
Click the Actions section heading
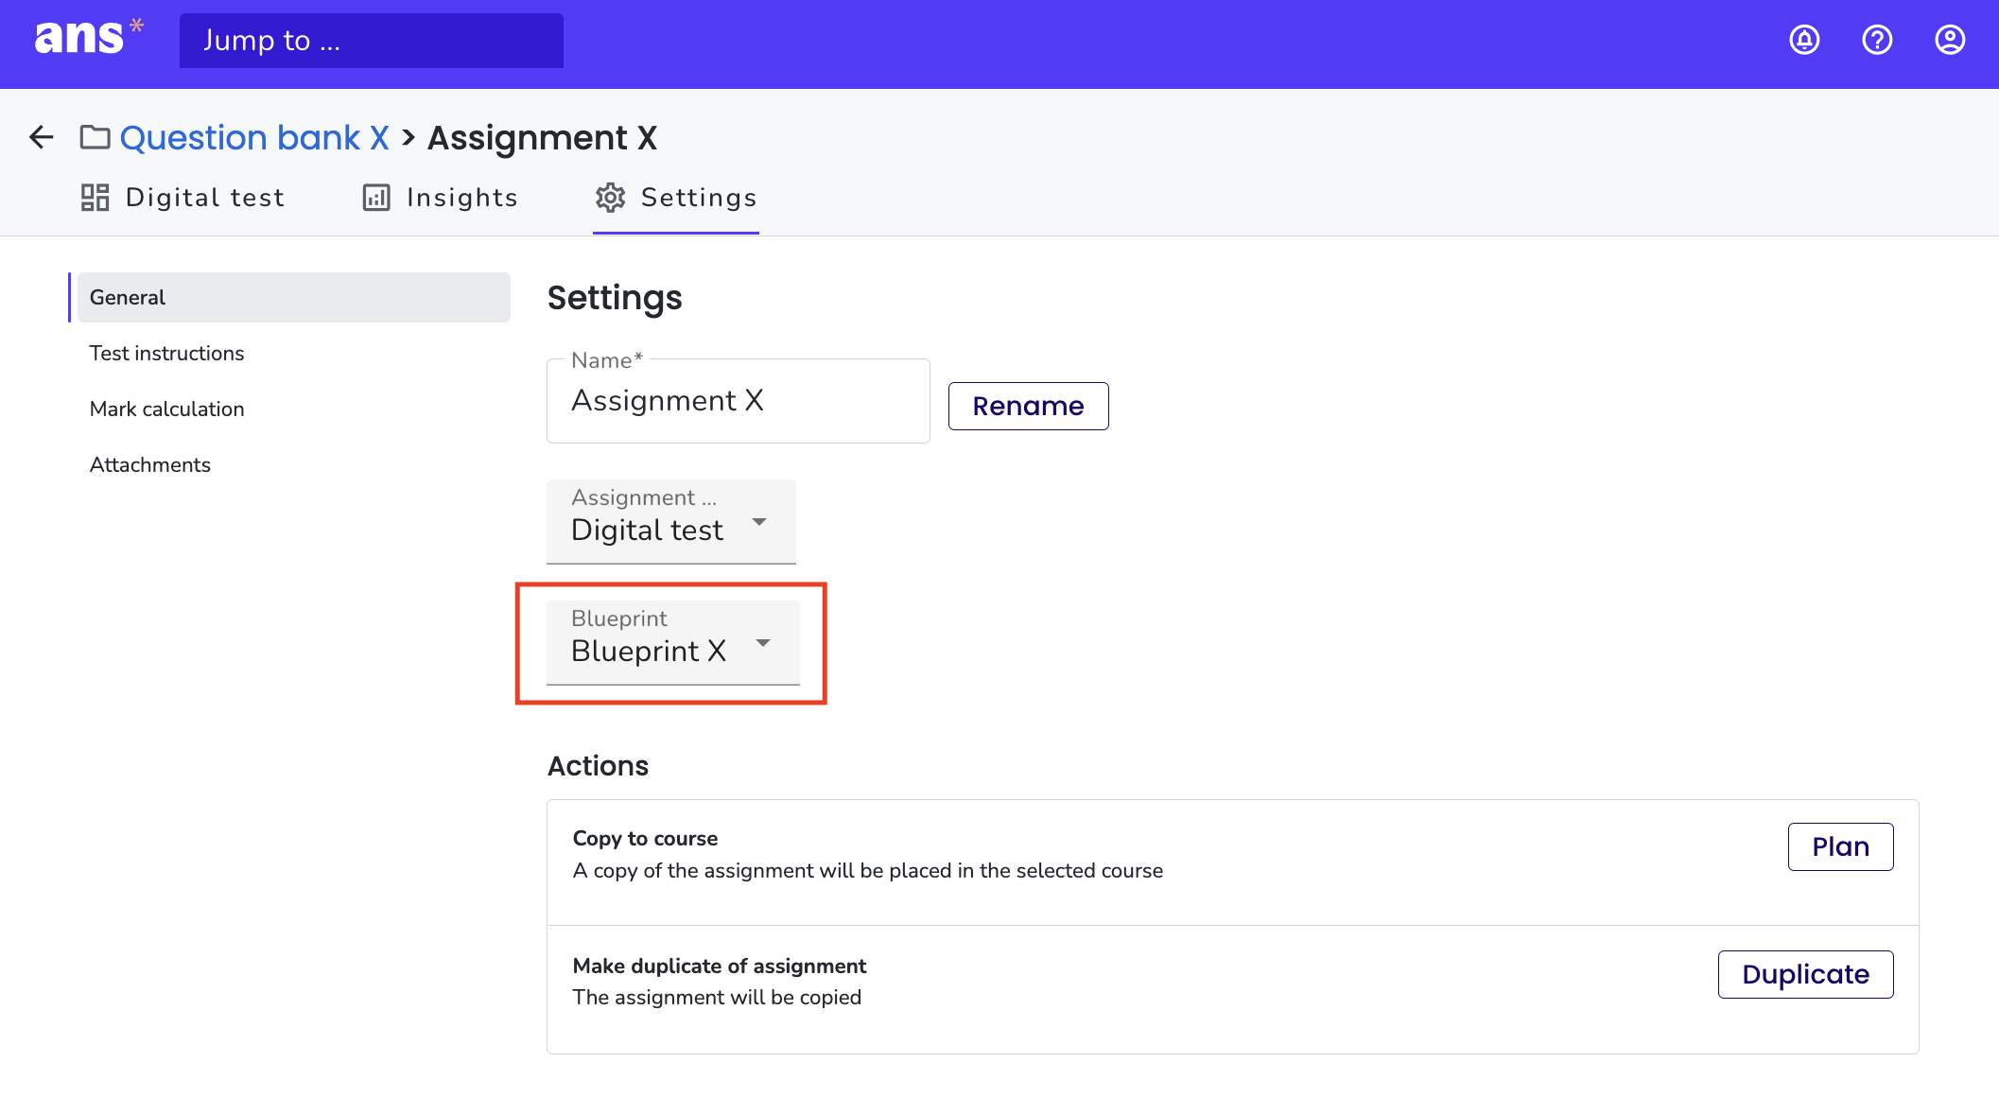598,765
